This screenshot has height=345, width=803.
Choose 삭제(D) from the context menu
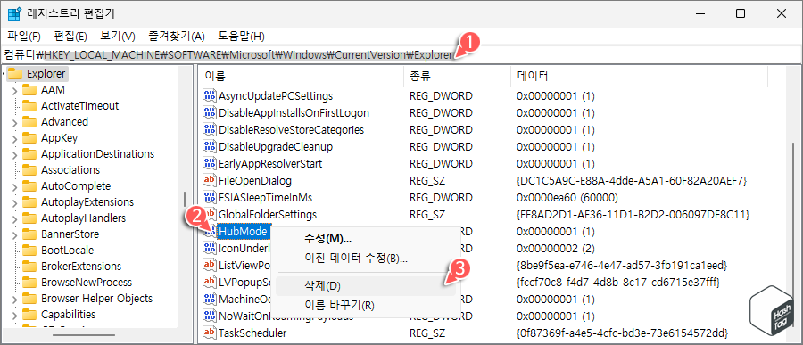click(x=366, y=285)
